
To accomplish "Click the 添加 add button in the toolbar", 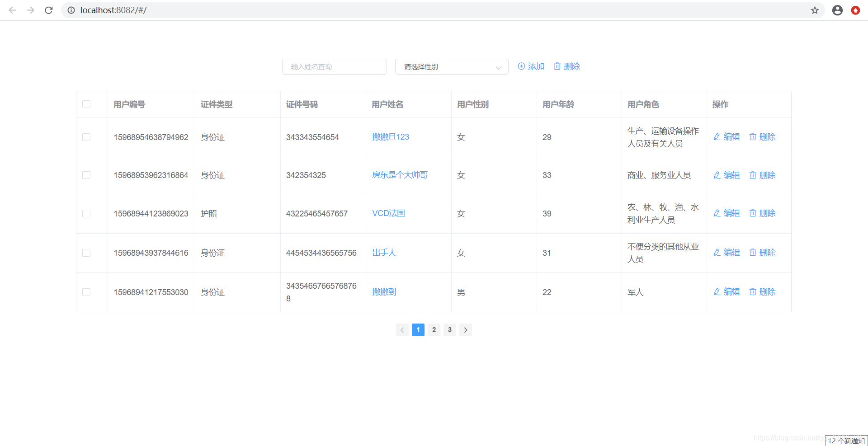I will point(531,66).
